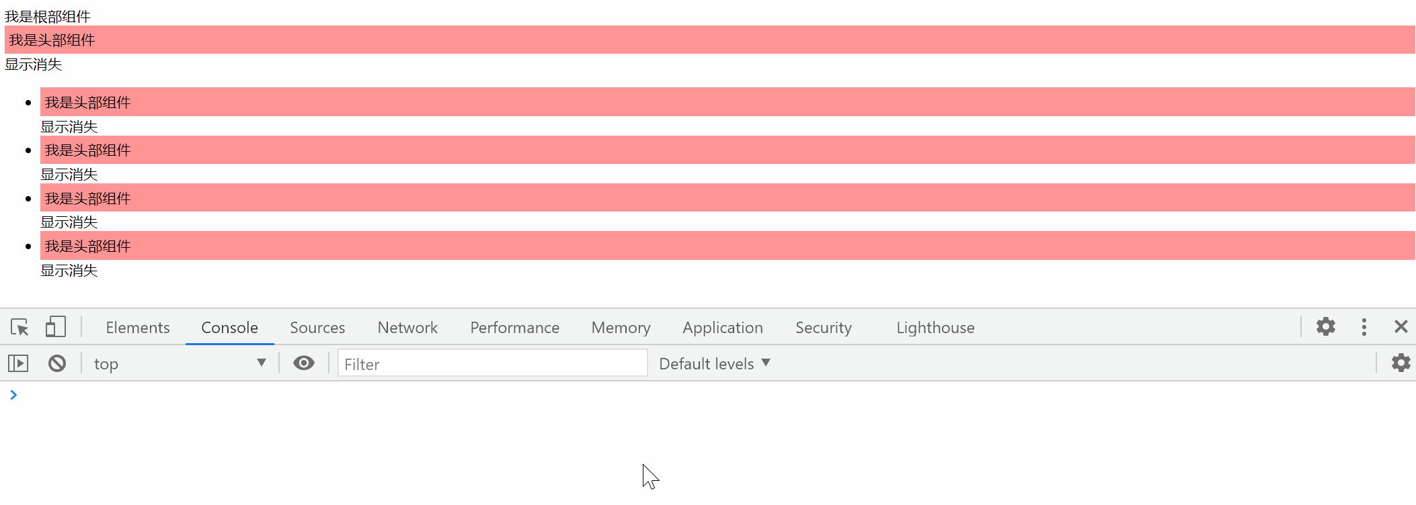This screenshot has height=505, width=1416.
Task: Clear the console with the ban icon
Action: click(x=57, y=363)
